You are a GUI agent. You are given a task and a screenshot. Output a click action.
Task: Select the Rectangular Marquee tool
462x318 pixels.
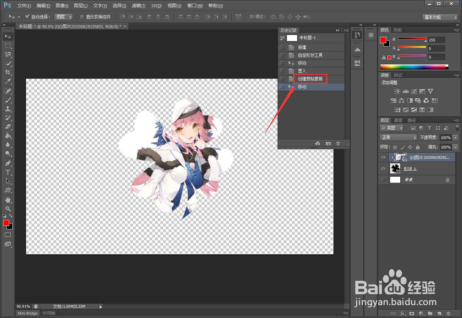click(x=8, y=45)
